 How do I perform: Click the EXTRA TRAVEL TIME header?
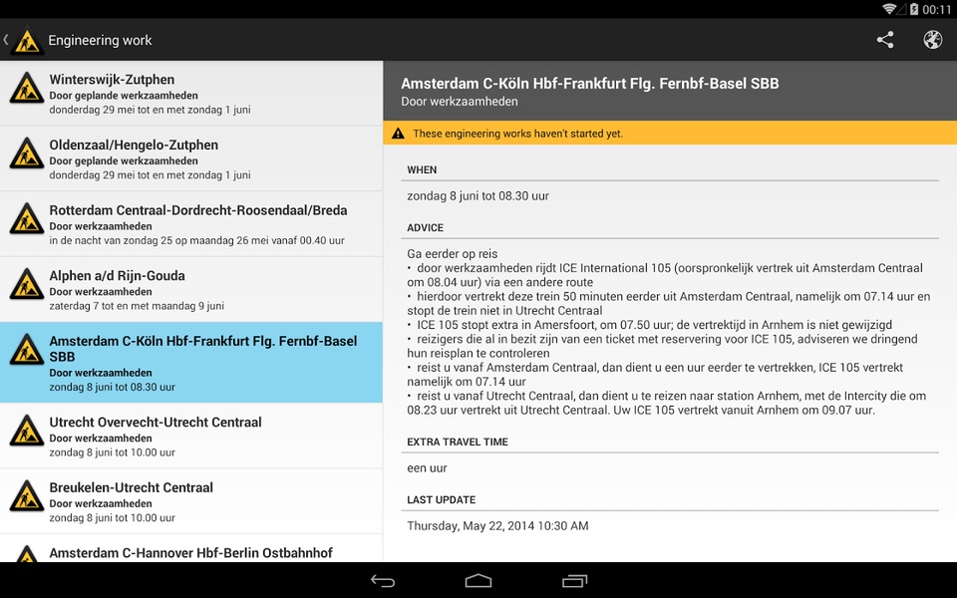[x=458, y=442]
